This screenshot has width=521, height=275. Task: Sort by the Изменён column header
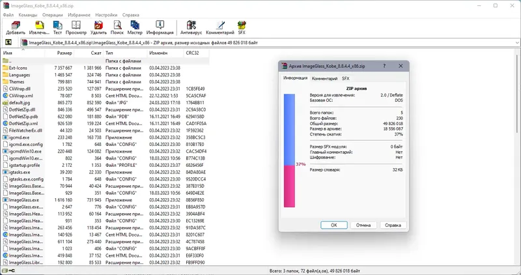[x=165, y=53]
